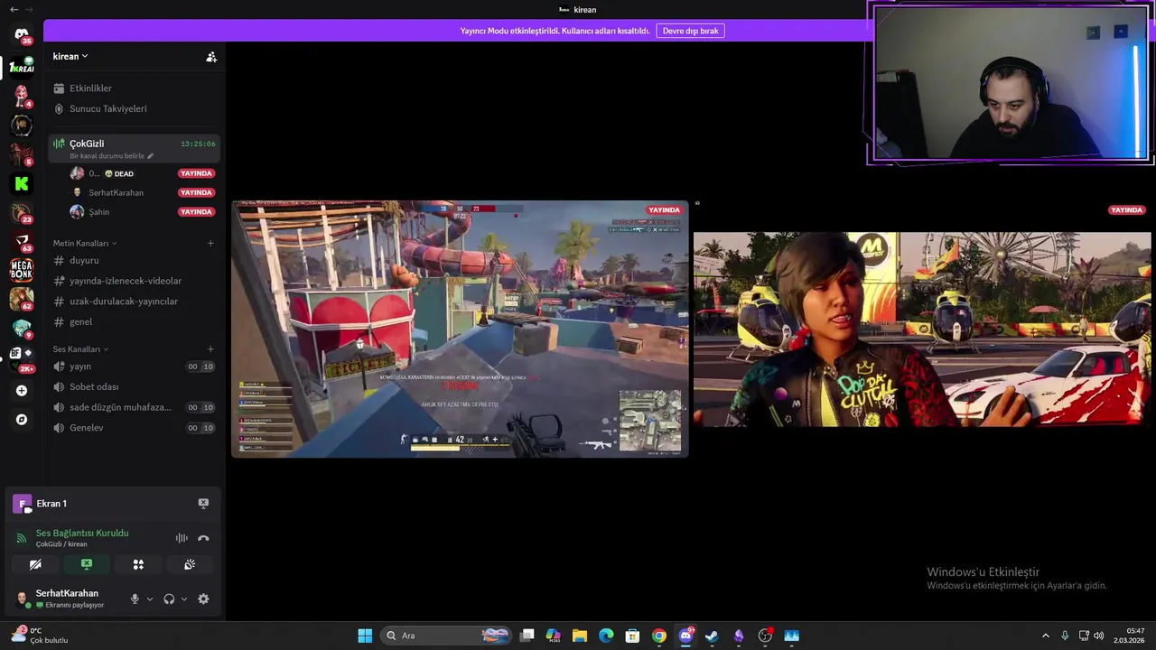Screen dimensions: 1156x650
Task: Open uzak-durulacak-yayıncılar channel
Action: [x=134, y=302]
